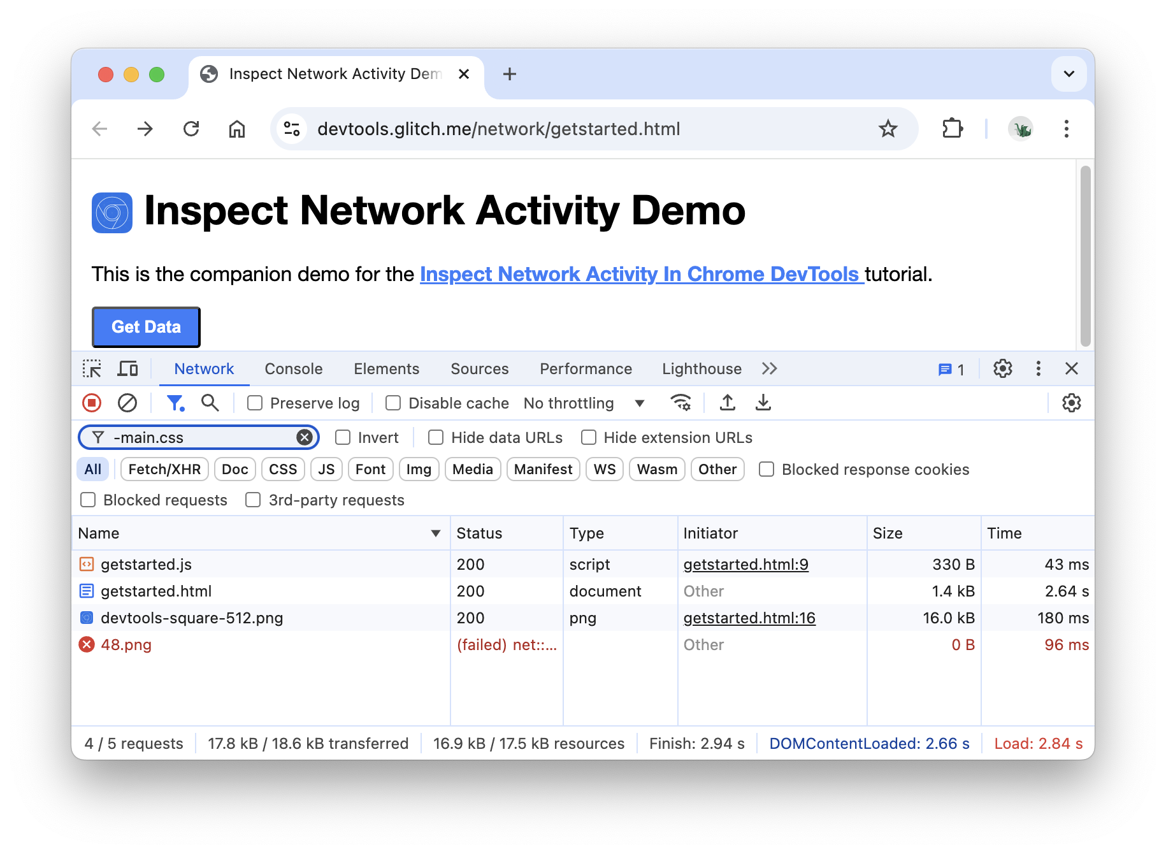This screenshot has height=854, width=1166.
Task: Clear the network request log
Action: pos(127,402)
